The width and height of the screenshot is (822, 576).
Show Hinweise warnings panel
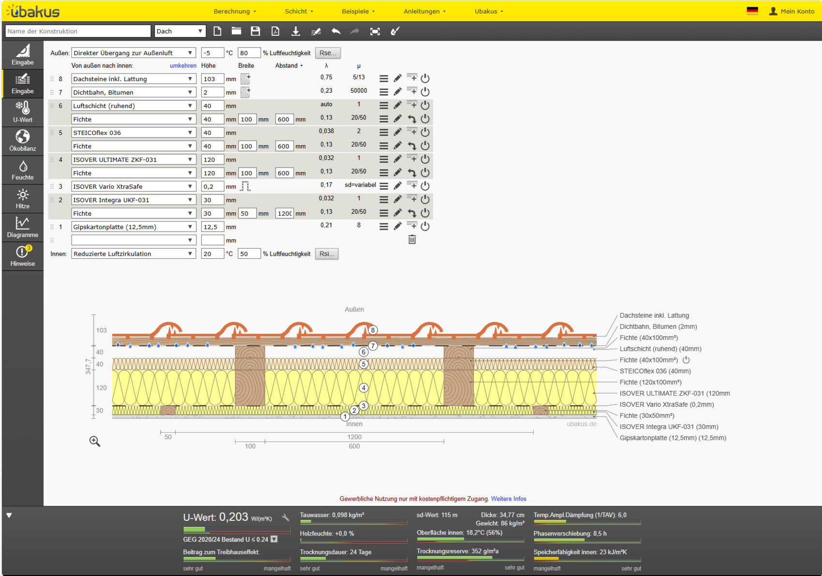23,256
